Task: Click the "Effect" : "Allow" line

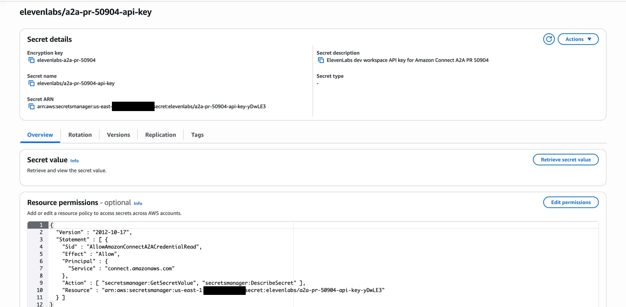Action: (91, 254)
